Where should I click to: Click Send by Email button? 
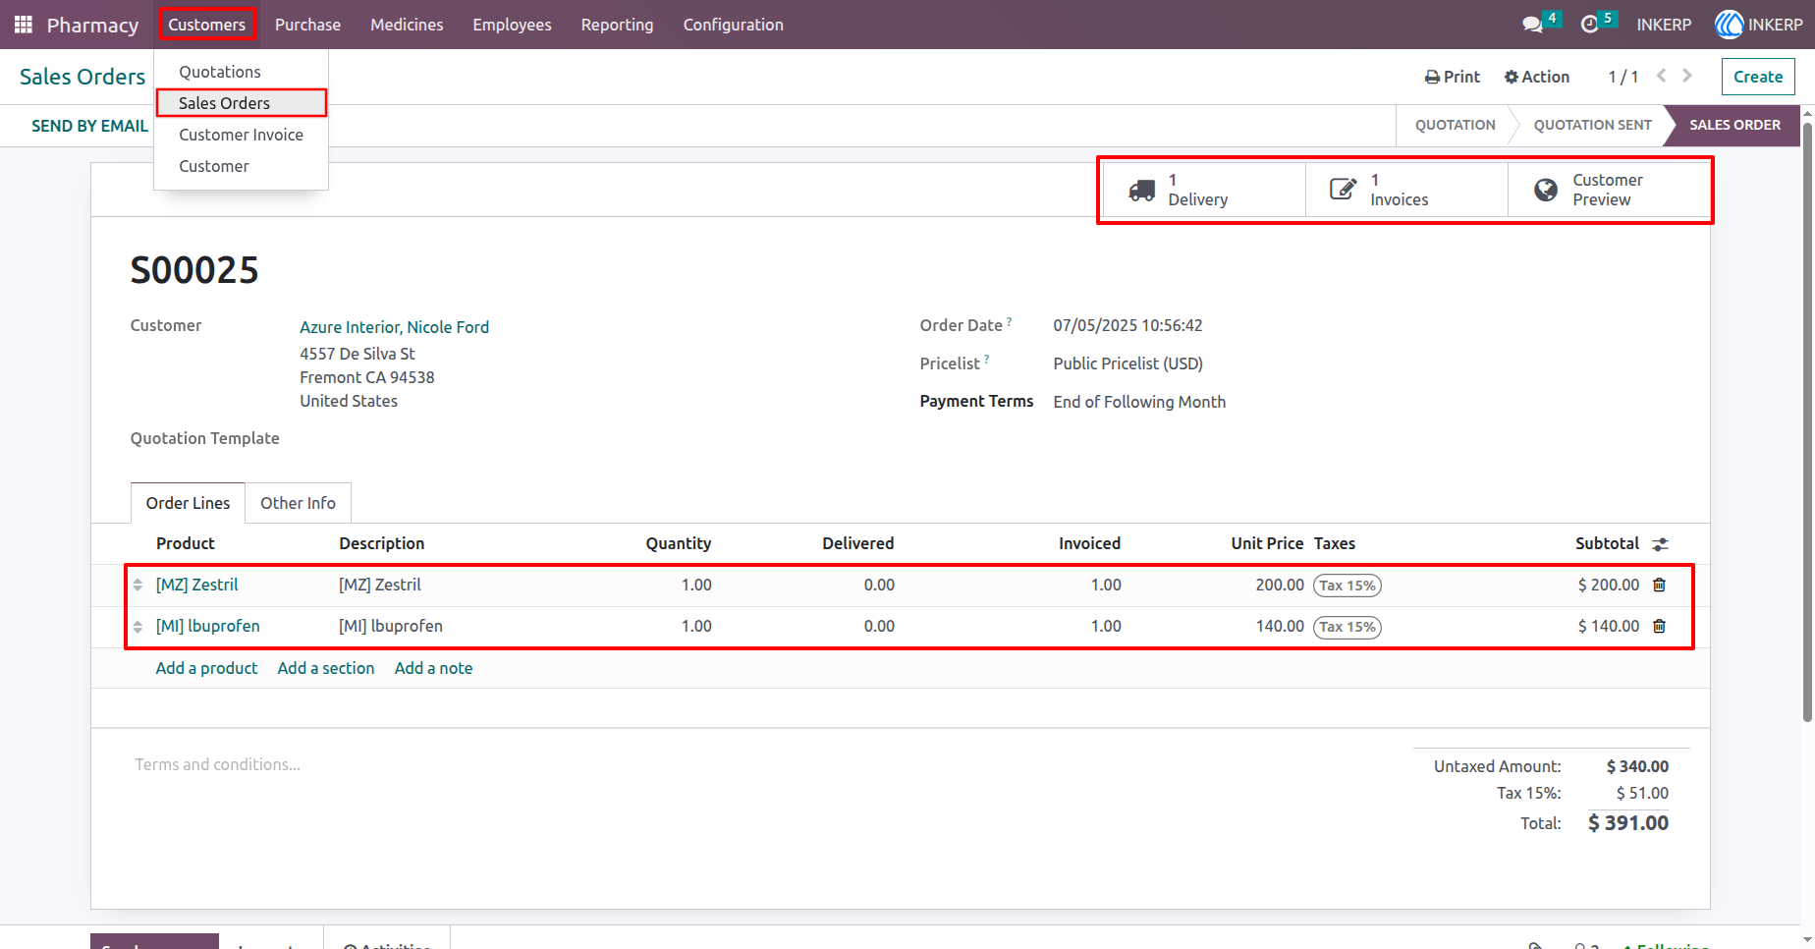[89, 126]
